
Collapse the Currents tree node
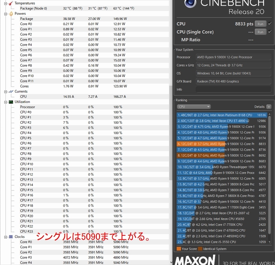click(5, 91)
